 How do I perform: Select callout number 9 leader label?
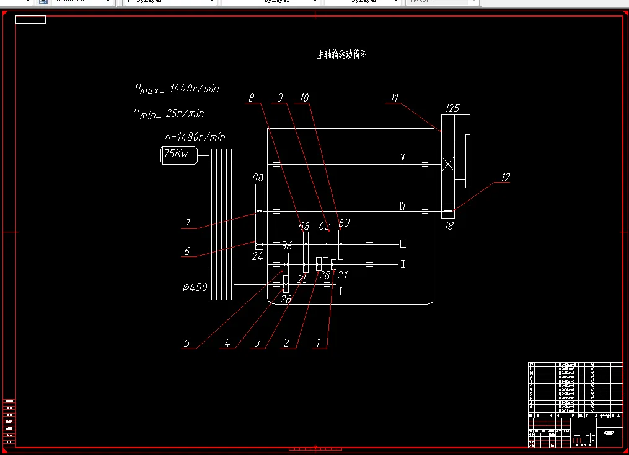[280, 98]
